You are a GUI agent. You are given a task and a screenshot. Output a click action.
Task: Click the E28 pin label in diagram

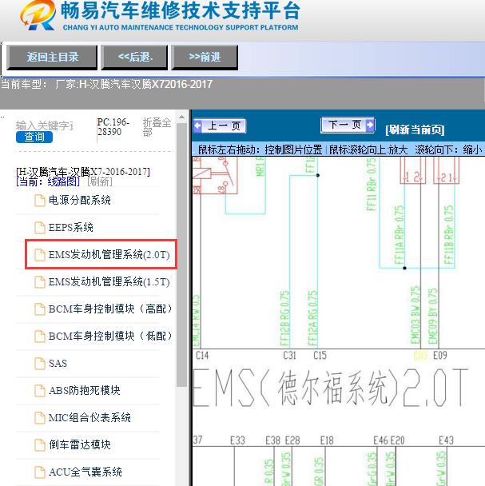(292, 440)
